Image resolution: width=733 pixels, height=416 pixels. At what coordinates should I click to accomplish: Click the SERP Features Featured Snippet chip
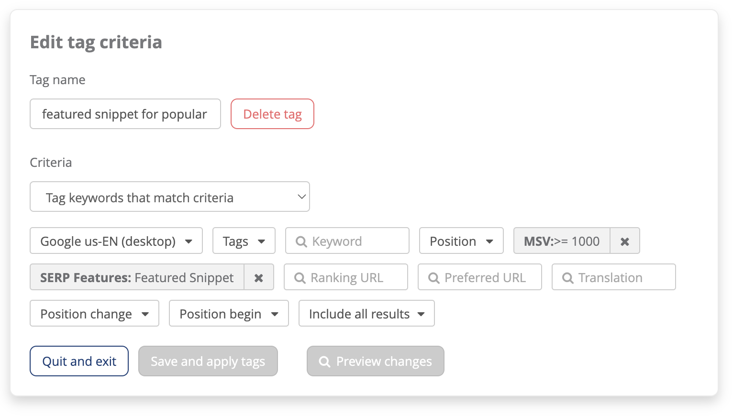pos(137,277)
